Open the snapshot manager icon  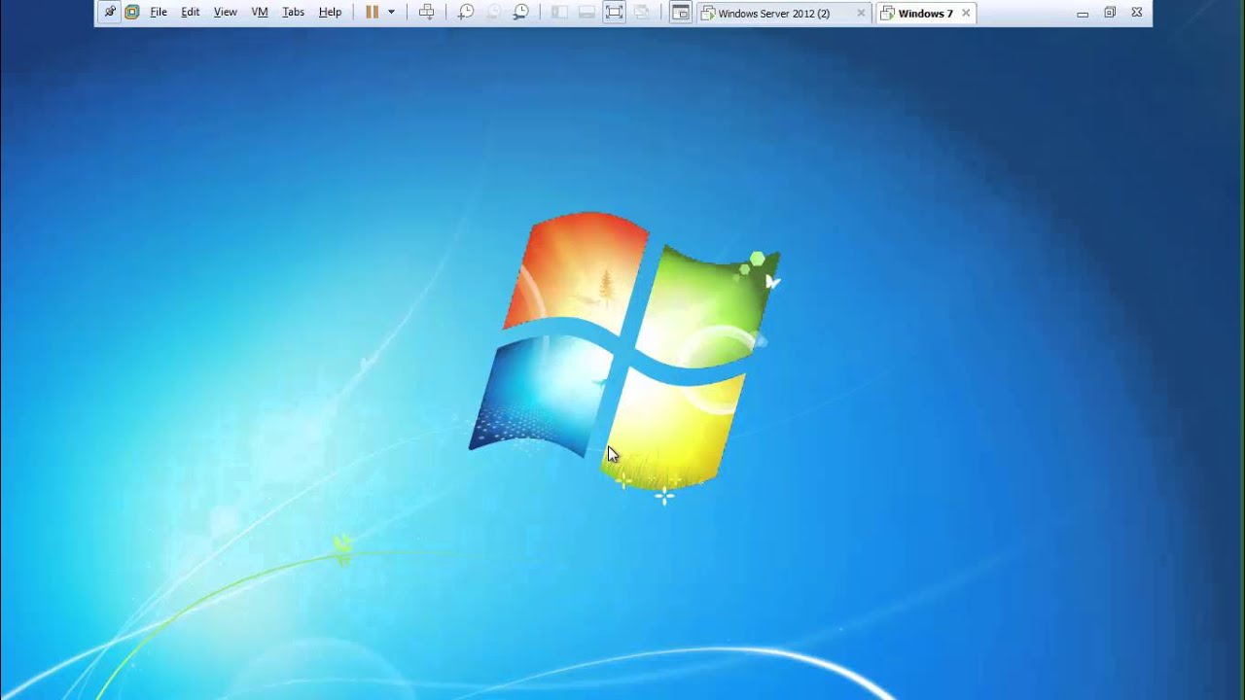pyautogui.click(x=521, y=13)
